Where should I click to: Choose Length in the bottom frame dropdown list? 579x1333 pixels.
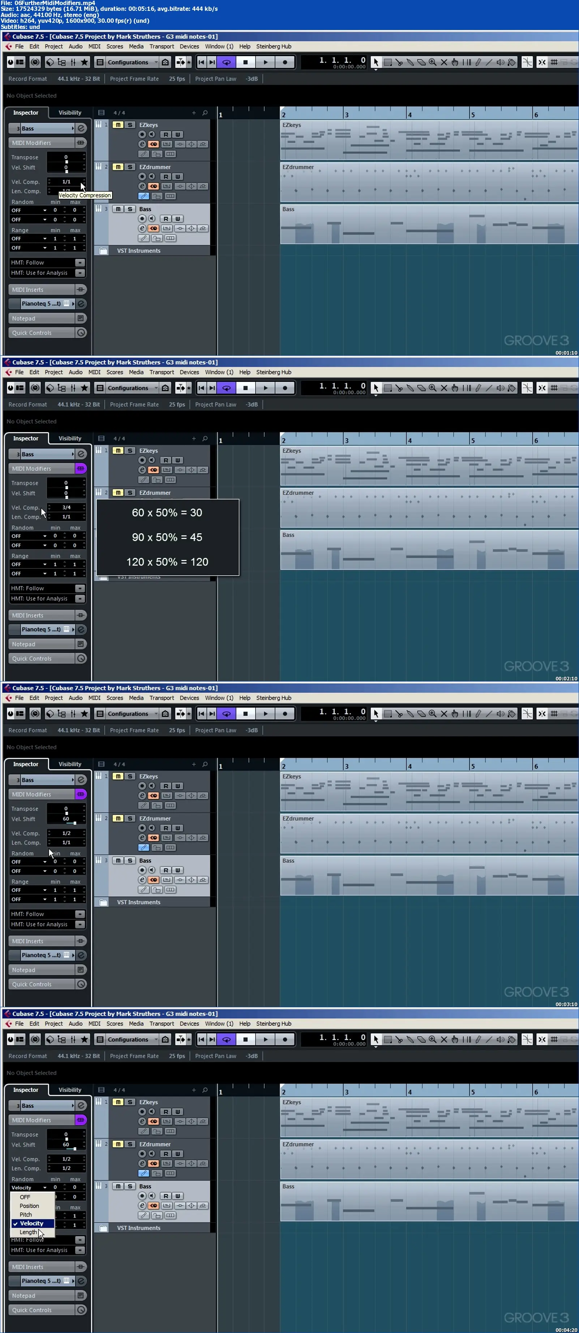point(29,1232)
